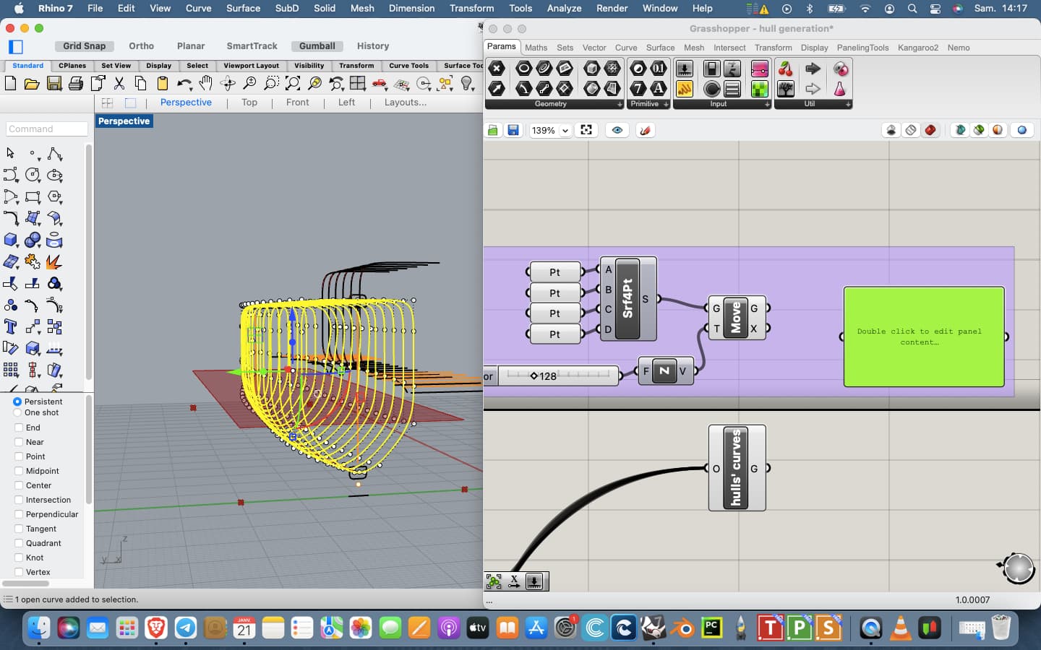The image size is (1041, 650).
Task: Expand the Geometry panel group
Action: [x=620, y=105]
